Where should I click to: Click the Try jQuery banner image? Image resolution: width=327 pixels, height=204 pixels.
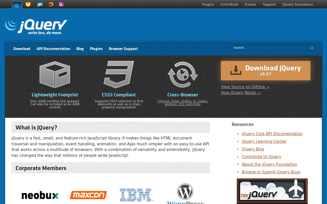[x=272, y=191]
